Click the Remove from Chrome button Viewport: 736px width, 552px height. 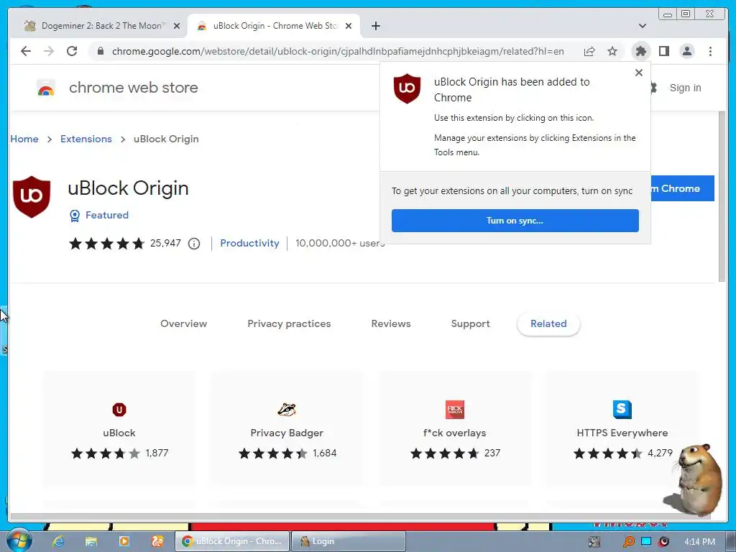point(682,188)
